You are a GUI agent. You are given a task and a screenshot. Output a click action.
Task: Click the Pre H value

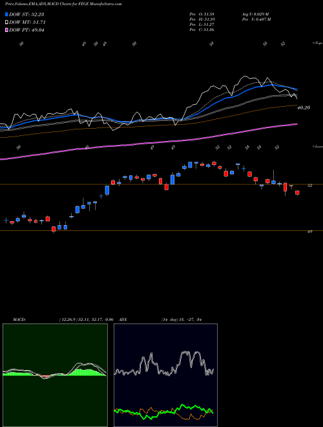pos(202,19)
